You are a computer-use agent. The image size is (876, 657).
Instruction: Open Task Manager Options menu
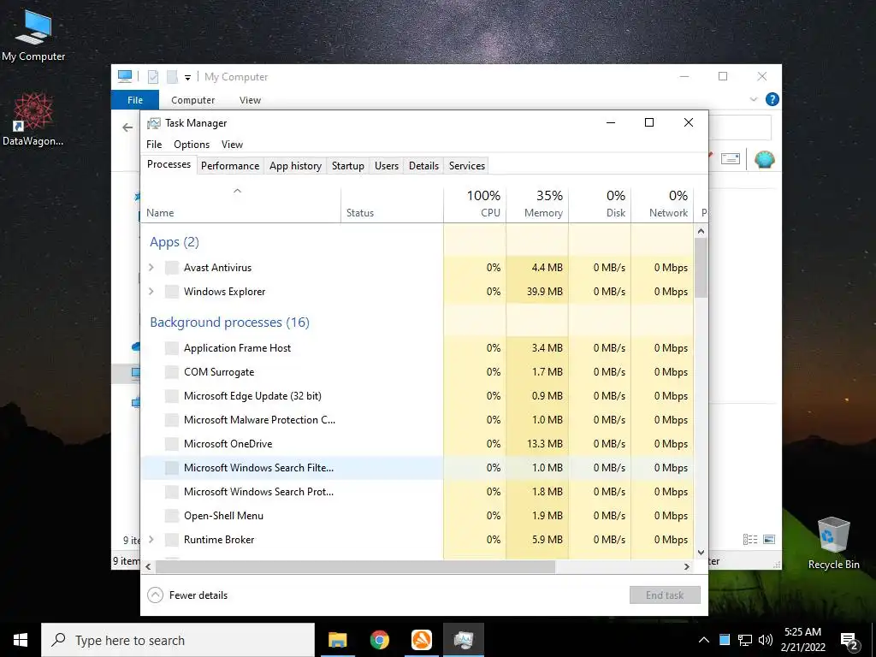tap(192, 145)
